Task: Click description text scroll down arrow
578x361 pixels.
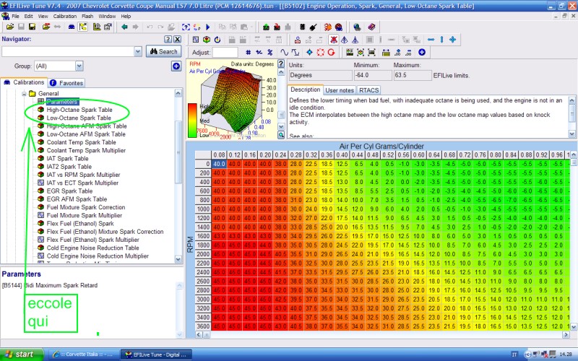Action: 571,134
